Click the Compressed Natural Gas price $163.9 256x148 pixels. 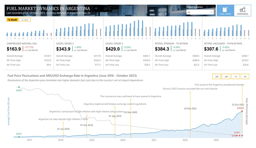pos(14,49)
